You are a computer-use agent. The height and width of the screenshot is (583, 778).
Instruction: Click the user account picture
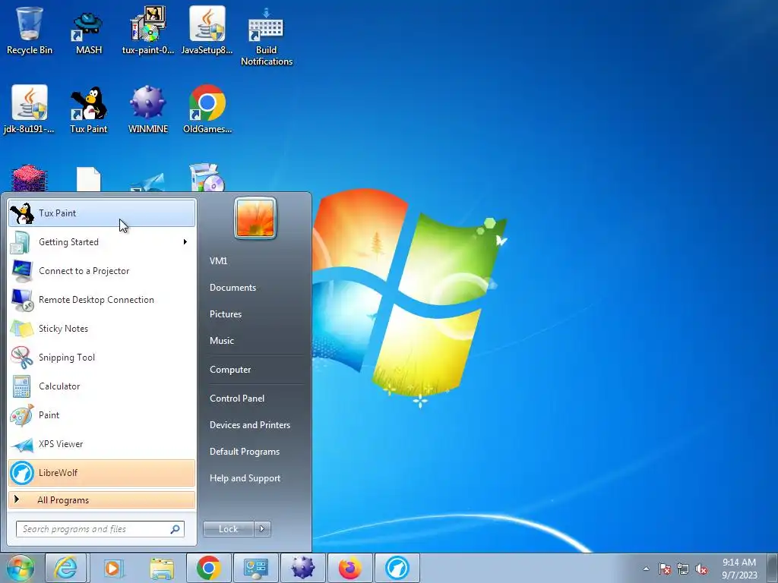pyautogui.click(x=255, y=219)
